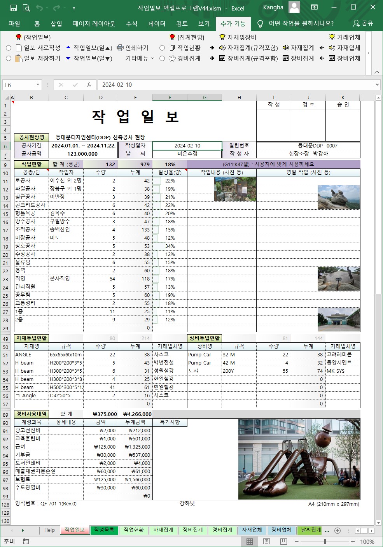Click the 자재업체 speaker icon
The width and height of the screenshot is (383, 547).
click(x=332, y=48)
